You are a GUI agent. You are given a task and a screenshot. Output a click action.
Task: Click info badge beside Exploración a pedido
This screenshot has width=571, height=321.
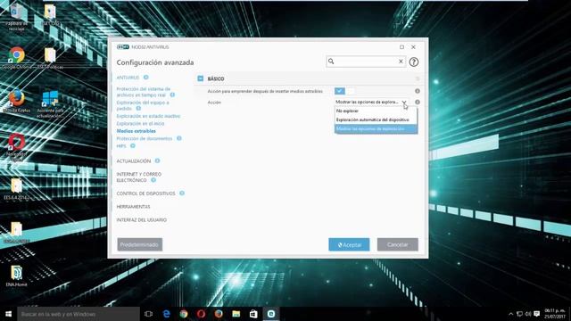point(138,109)
